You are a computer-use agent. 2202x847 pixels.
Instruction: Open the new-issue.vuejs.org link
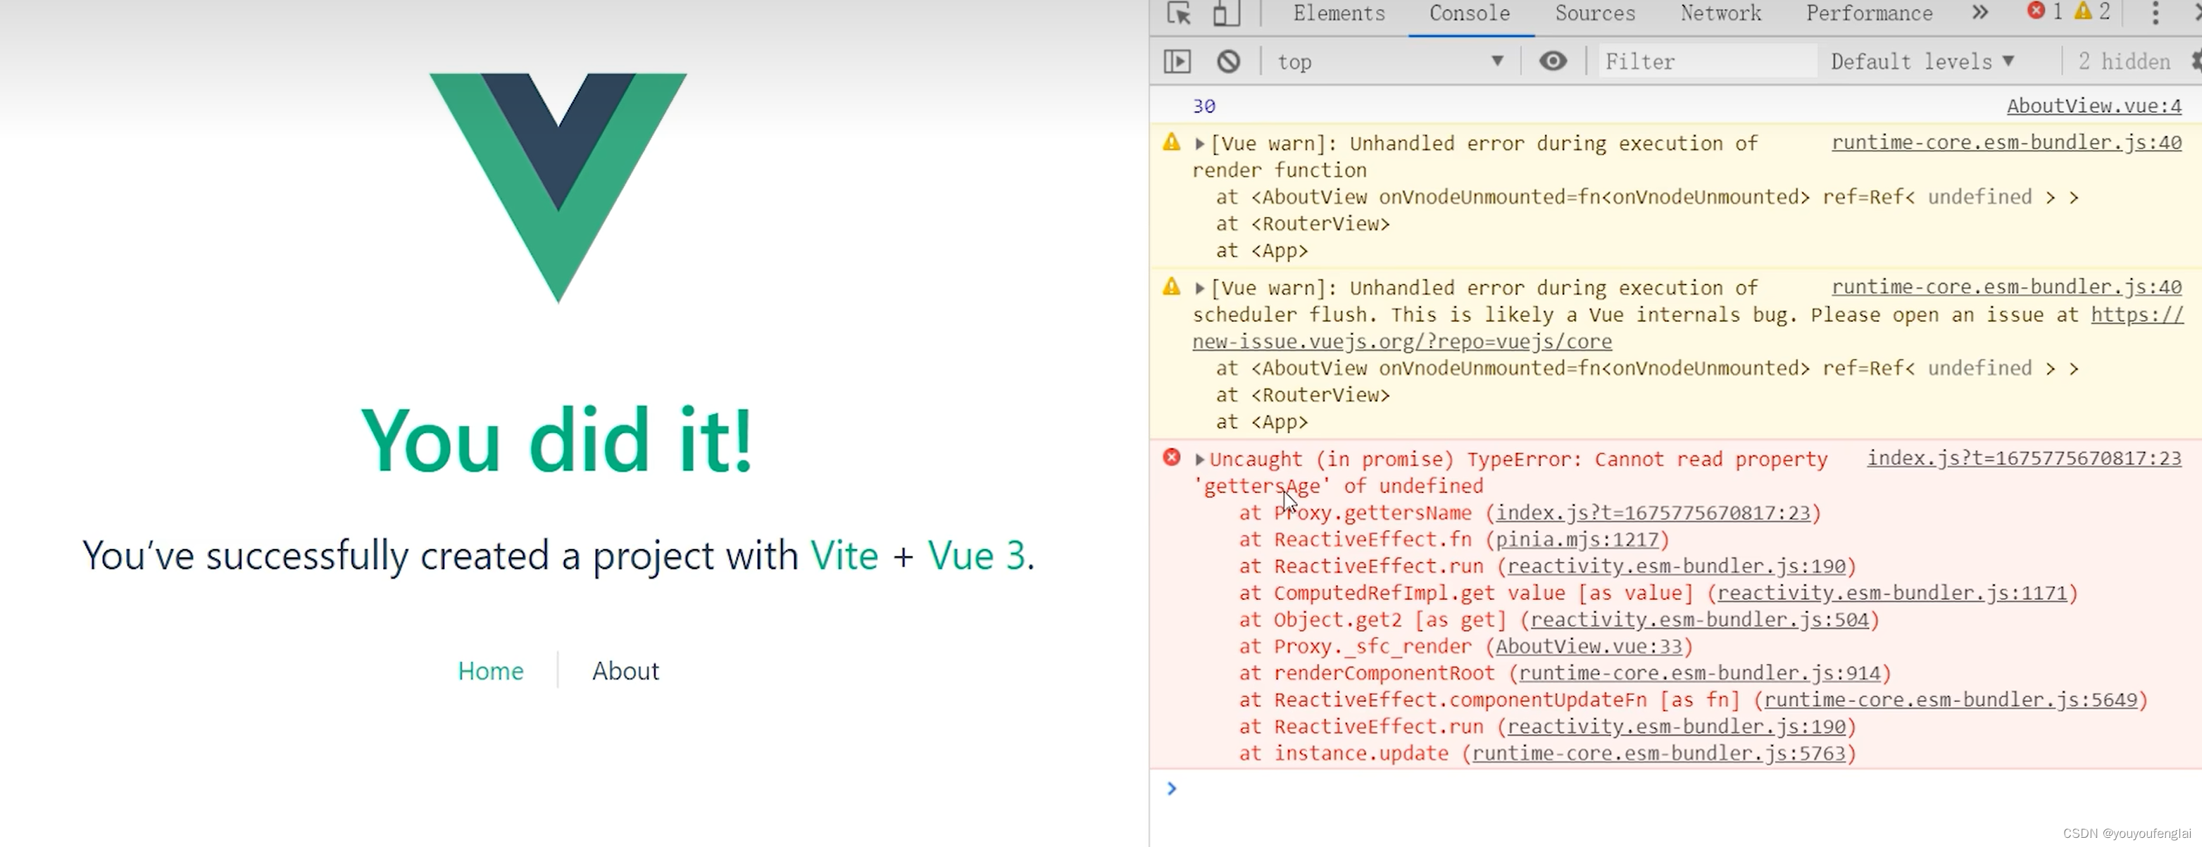1402,342
